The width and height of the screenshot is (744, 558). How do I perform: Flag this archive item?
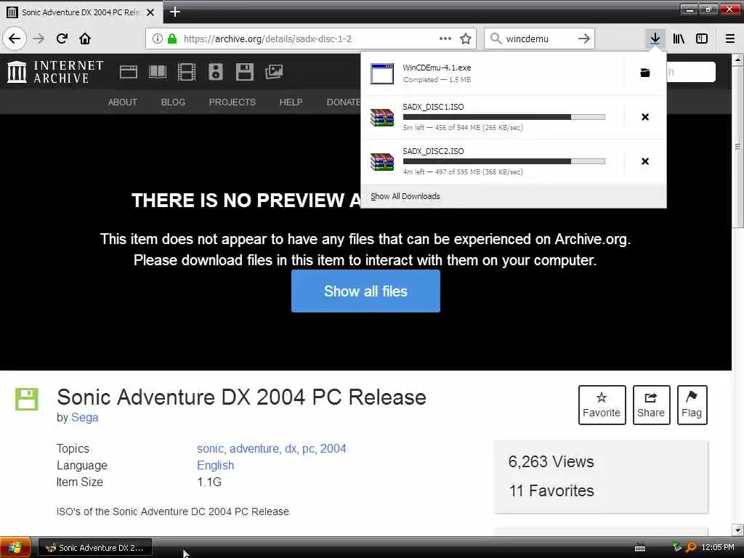tap(692, 405)
